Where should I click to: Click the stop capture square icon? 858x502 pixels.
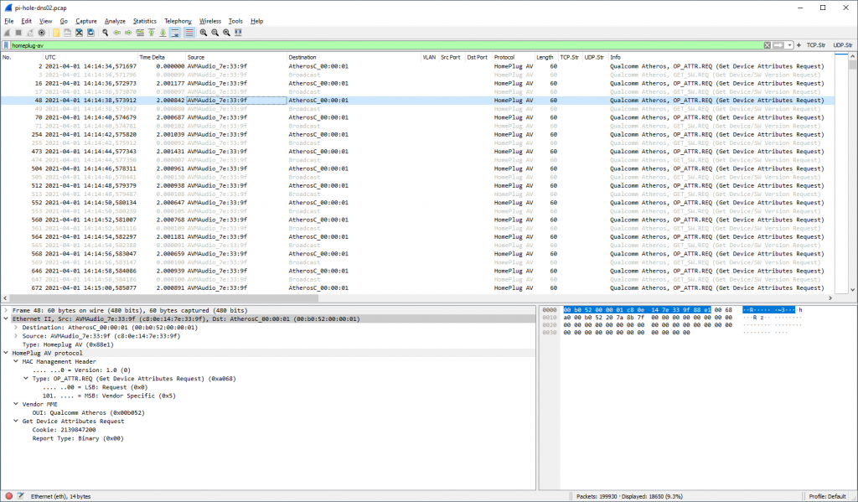(x=18, y=33)
